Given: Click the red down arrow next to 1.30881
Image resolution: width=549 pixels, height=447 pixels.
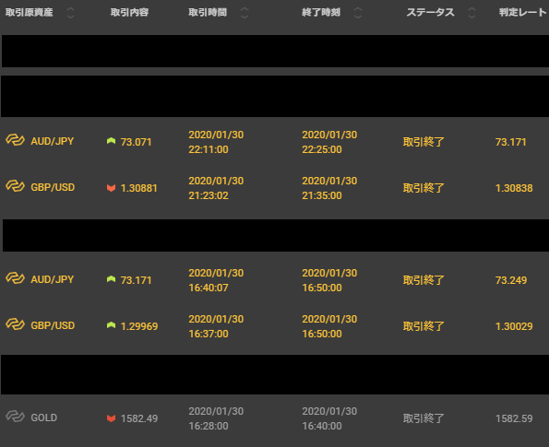Looking at the screenshot, I should pyautogui.click(x=111, y=188).
